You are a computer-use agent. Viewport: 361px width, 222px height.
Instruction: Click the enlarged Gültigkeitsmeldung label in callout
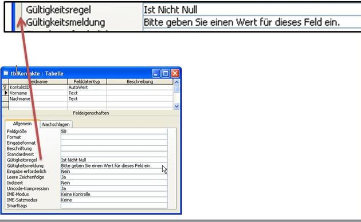tap(66, 22)
